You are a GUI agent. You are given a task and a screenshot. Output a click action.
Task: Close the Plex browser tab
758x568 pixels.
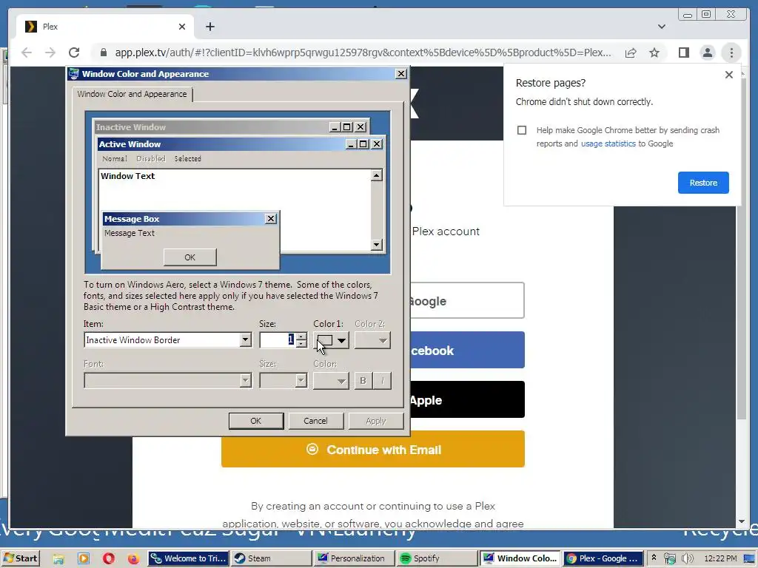(182, 27)
